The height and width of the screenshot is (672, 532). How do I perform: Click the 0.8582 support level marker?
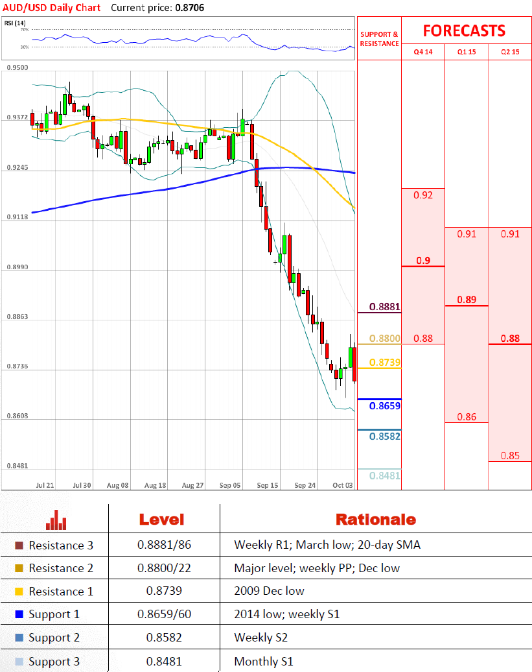(x=385, y=437)
